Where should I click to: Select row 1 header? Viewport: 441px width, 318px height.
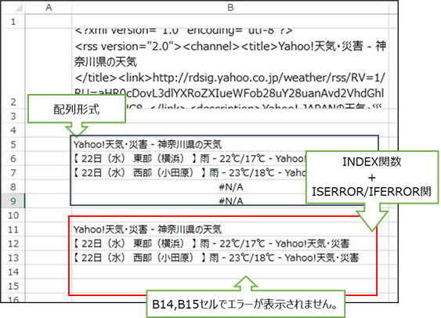click(x=13, y=21)
